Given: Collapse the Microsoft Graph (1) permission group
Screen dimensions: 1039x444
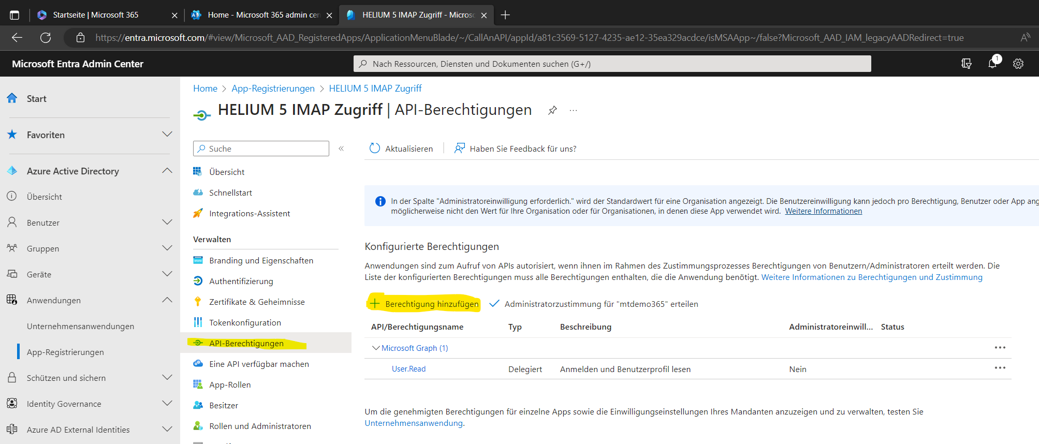Looking at the screenshot, I should (376, 348).
